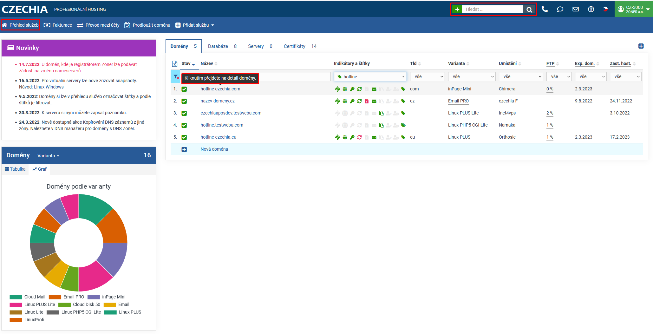Click the red renewal icon for hotline-czechia.eu
Screen dimensions: 653x334
[x=359, y=137]
